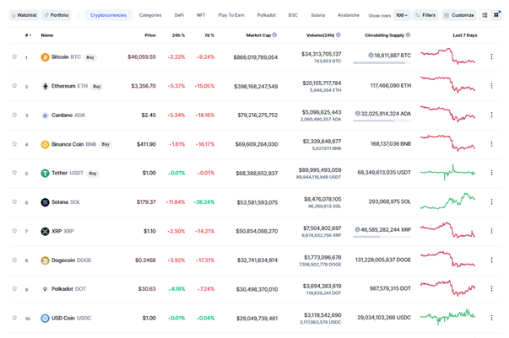This screenshot has height=338, width=509.
Task: Switch to the Solana tab
Action: (317, 15)
